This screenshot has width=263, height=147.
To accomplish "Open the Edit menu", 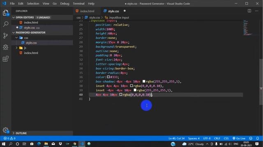I will click(x=21, y=4).
